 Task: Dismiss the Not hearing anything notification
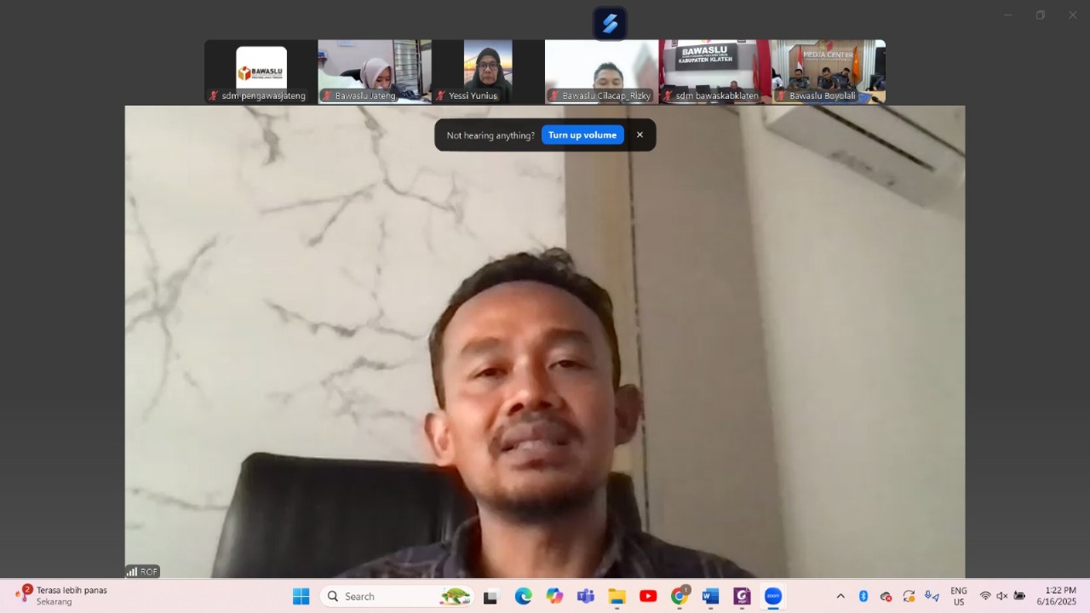(x=640, y=135)
